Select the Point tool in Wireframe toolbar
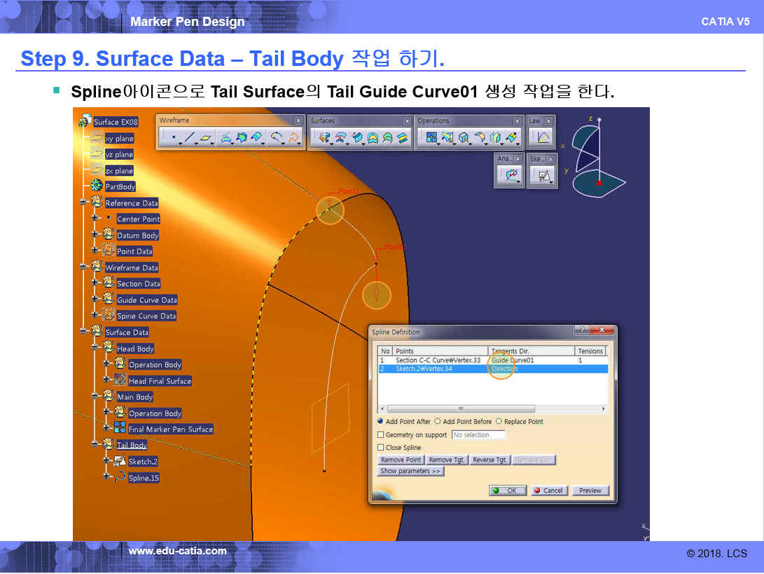The width and height of the screenshot is (764, 574). [173, 138]
